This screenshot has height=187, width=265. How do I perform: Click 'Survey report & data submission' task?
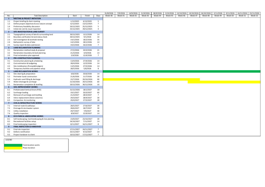[27, 45]
